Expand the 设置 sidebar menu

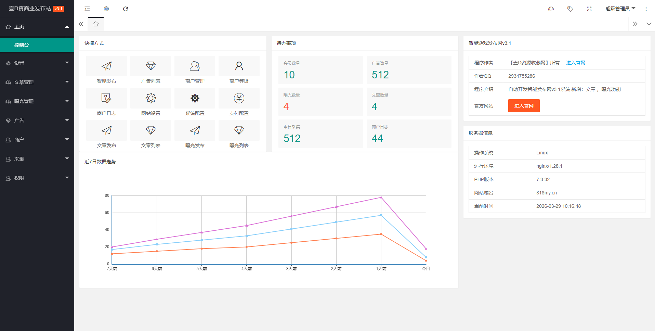coord(37,63)
